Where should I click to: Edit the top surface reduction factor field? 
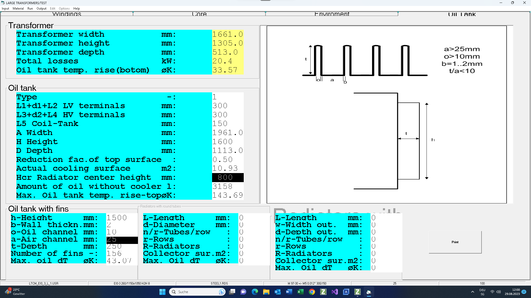point(228,160)
